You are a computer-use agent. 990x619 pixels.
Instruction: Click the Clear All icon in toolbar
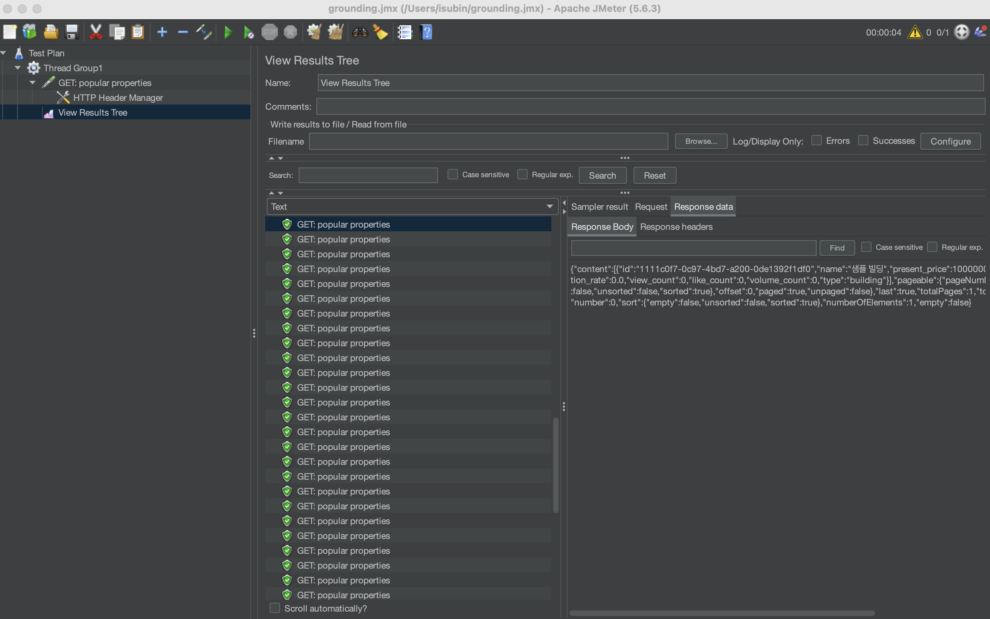pyautogui.click(x=335, y=32)
